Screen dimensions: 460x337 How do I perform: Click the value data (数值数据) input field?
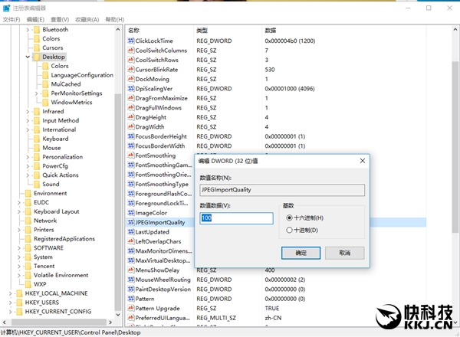236,218
